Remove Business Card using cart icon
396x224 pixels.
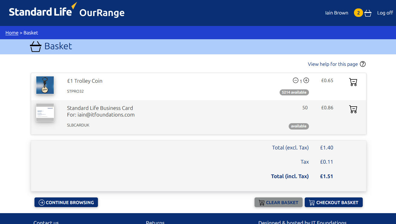point(353,109)
